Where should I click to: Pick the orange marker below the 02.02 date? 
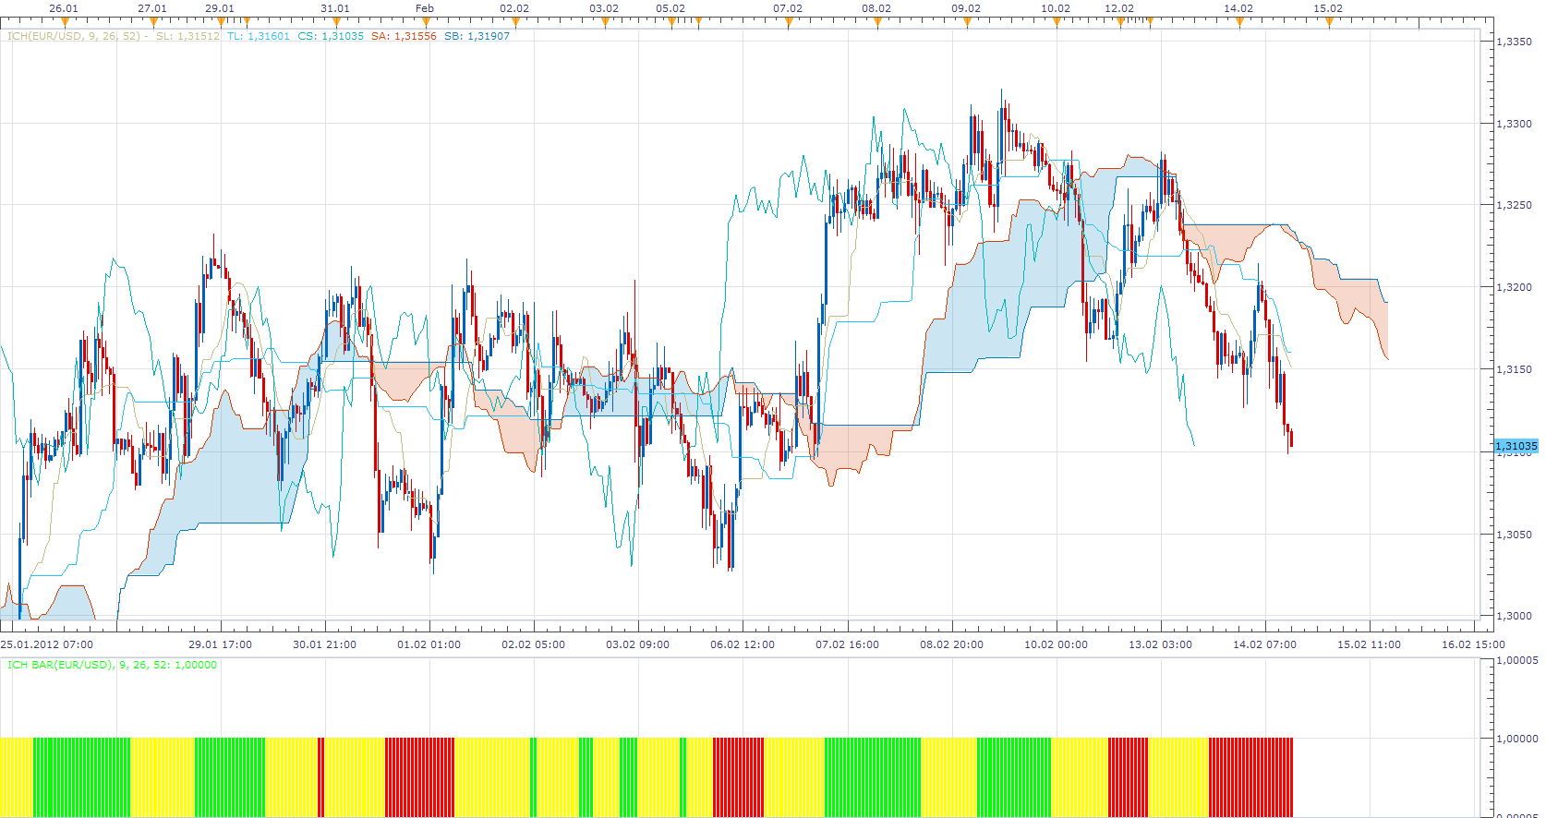[x=515, y=21]
